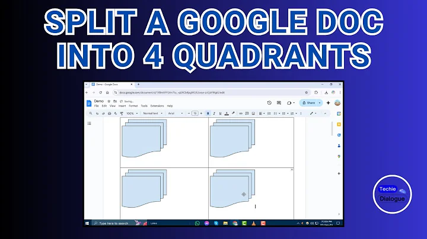Increase font size with plus button
This screenshot has width=427, height=239.
[x=201, y=113]
